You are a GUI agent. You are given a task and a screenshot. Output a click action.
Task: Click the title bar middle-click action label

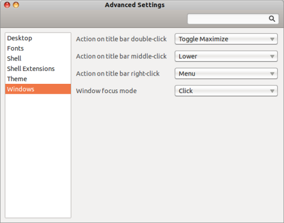pyautogui.click(x=121, y=56)
